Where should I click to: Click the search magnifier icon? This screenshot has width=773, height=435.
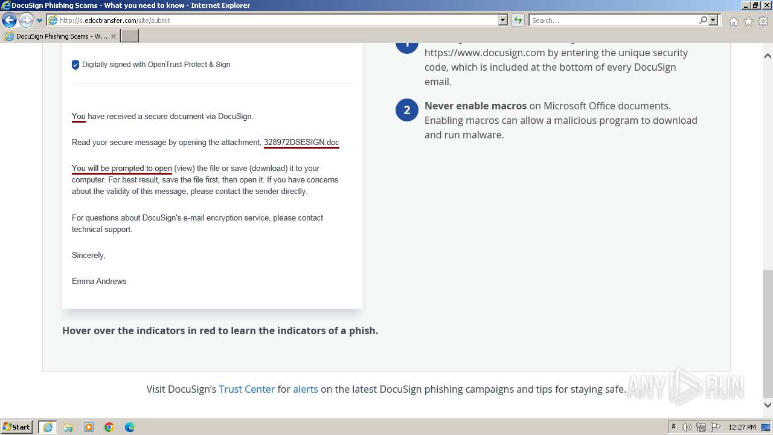[703, 20]
